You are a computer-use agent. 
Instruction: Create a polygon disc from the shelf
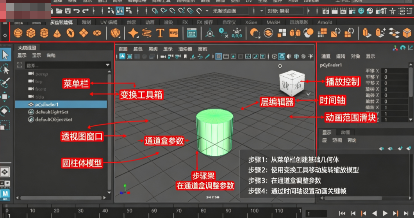click(x=97, y=33)
